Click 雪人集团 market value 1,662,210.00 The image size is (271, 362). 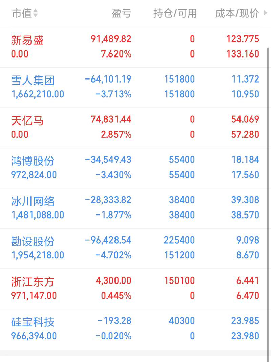pyautogui.click(x=38, y=94)
